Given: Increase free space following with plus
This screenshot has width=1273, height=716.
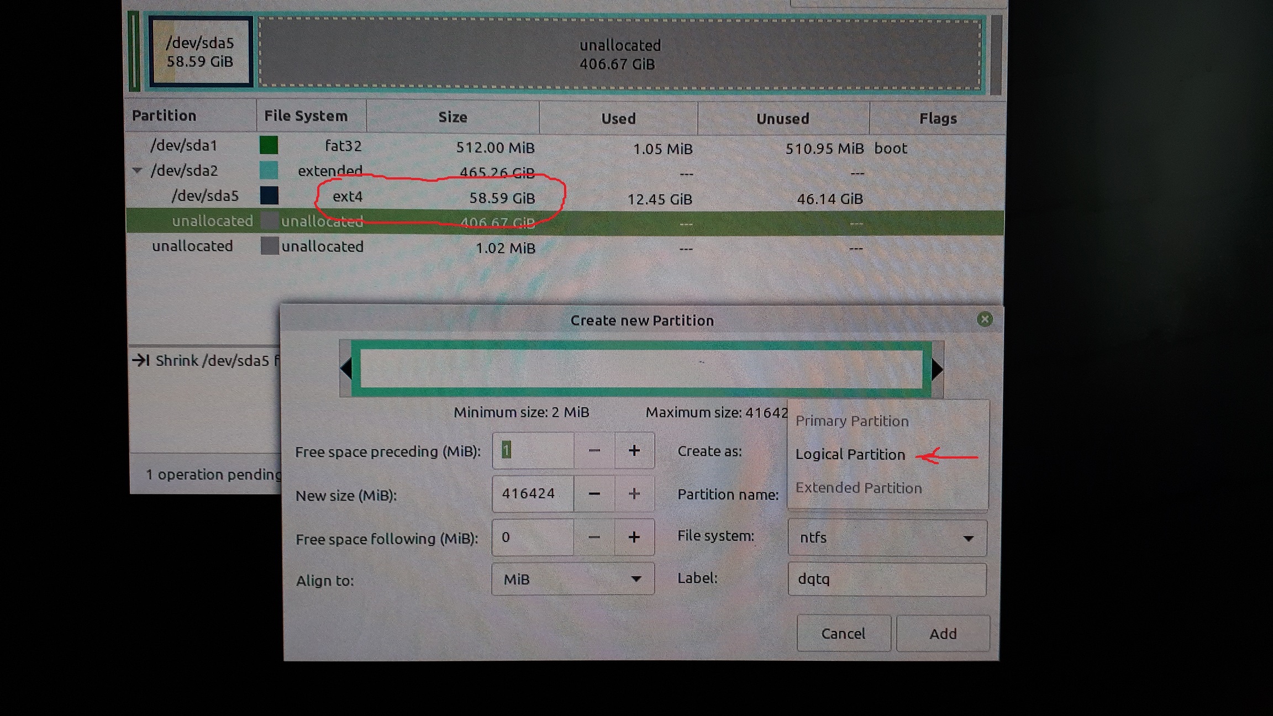Looking at the screenshot, I should 634,537.
